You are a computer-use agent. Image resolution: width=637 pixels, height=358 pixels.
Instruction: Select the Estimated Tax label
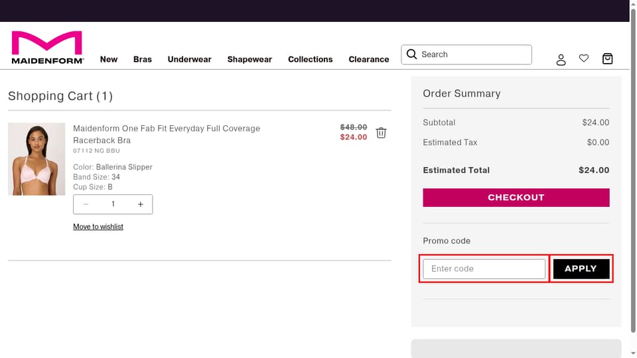[450, 143]
